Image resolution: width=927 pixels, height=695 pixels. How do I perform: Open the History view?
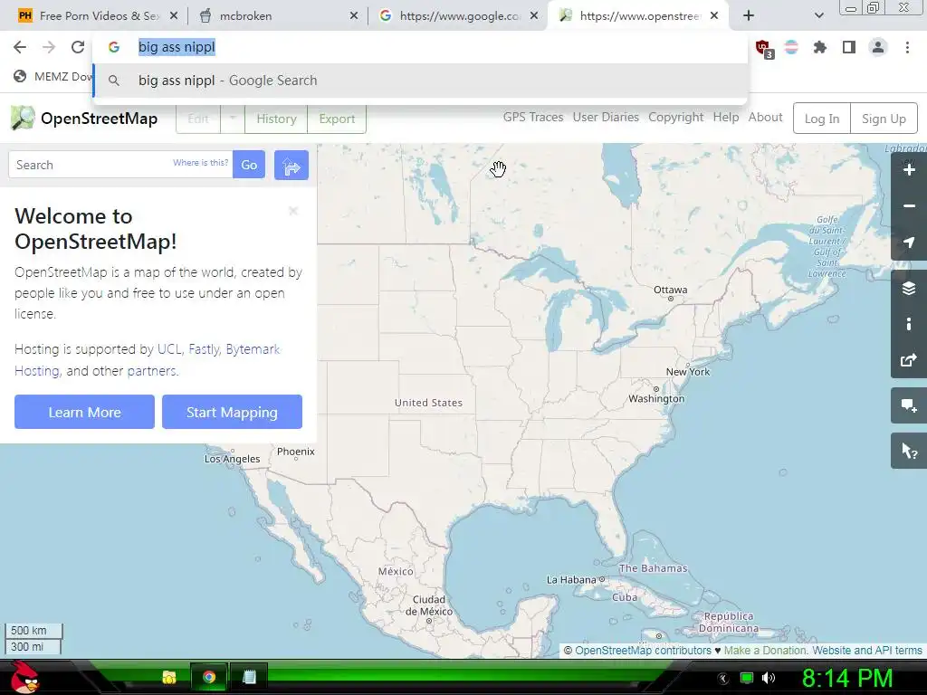(x=276, y=119)
